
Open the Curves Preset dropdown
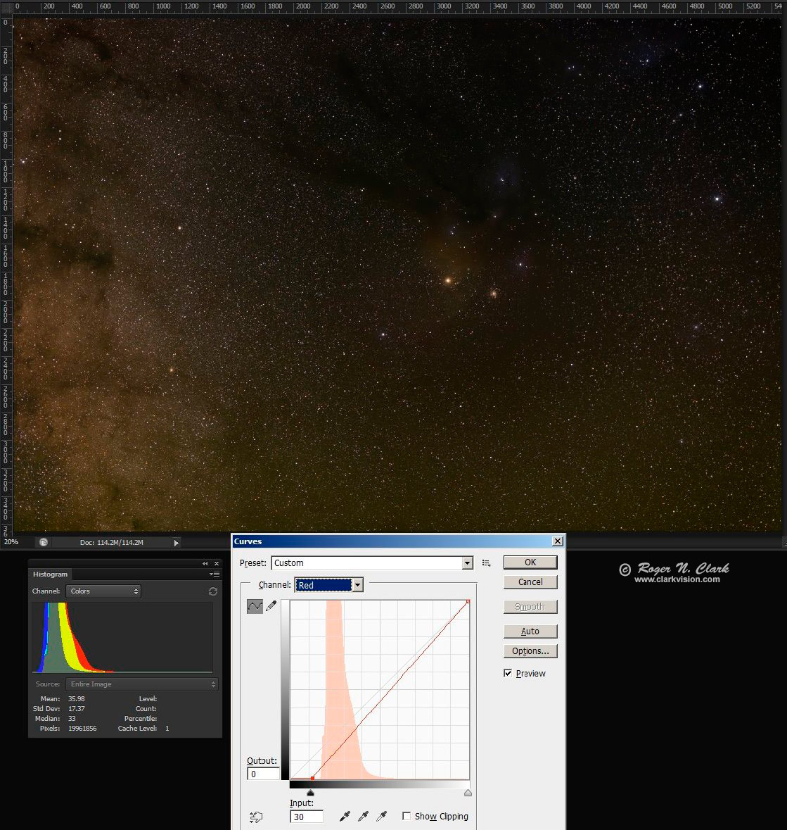click(x=467, y=563)
